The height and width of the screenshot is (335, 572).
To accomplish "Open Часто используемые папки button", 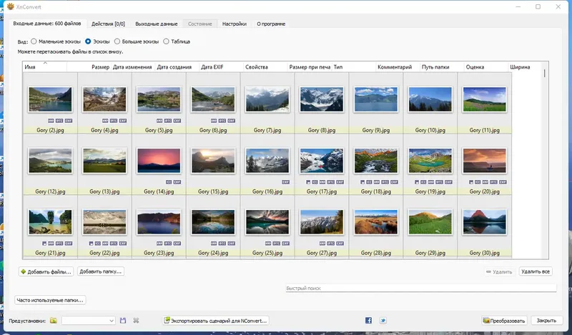I will (x=50, y=300).
